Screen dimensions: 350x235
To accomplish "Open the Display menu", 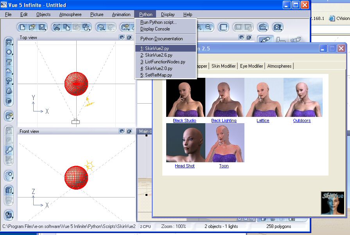I will click(x=168, y=14).
